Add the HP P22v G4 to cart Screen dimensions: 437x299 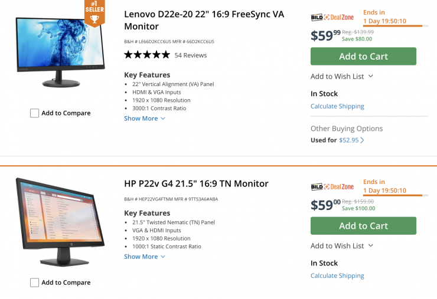363,226
